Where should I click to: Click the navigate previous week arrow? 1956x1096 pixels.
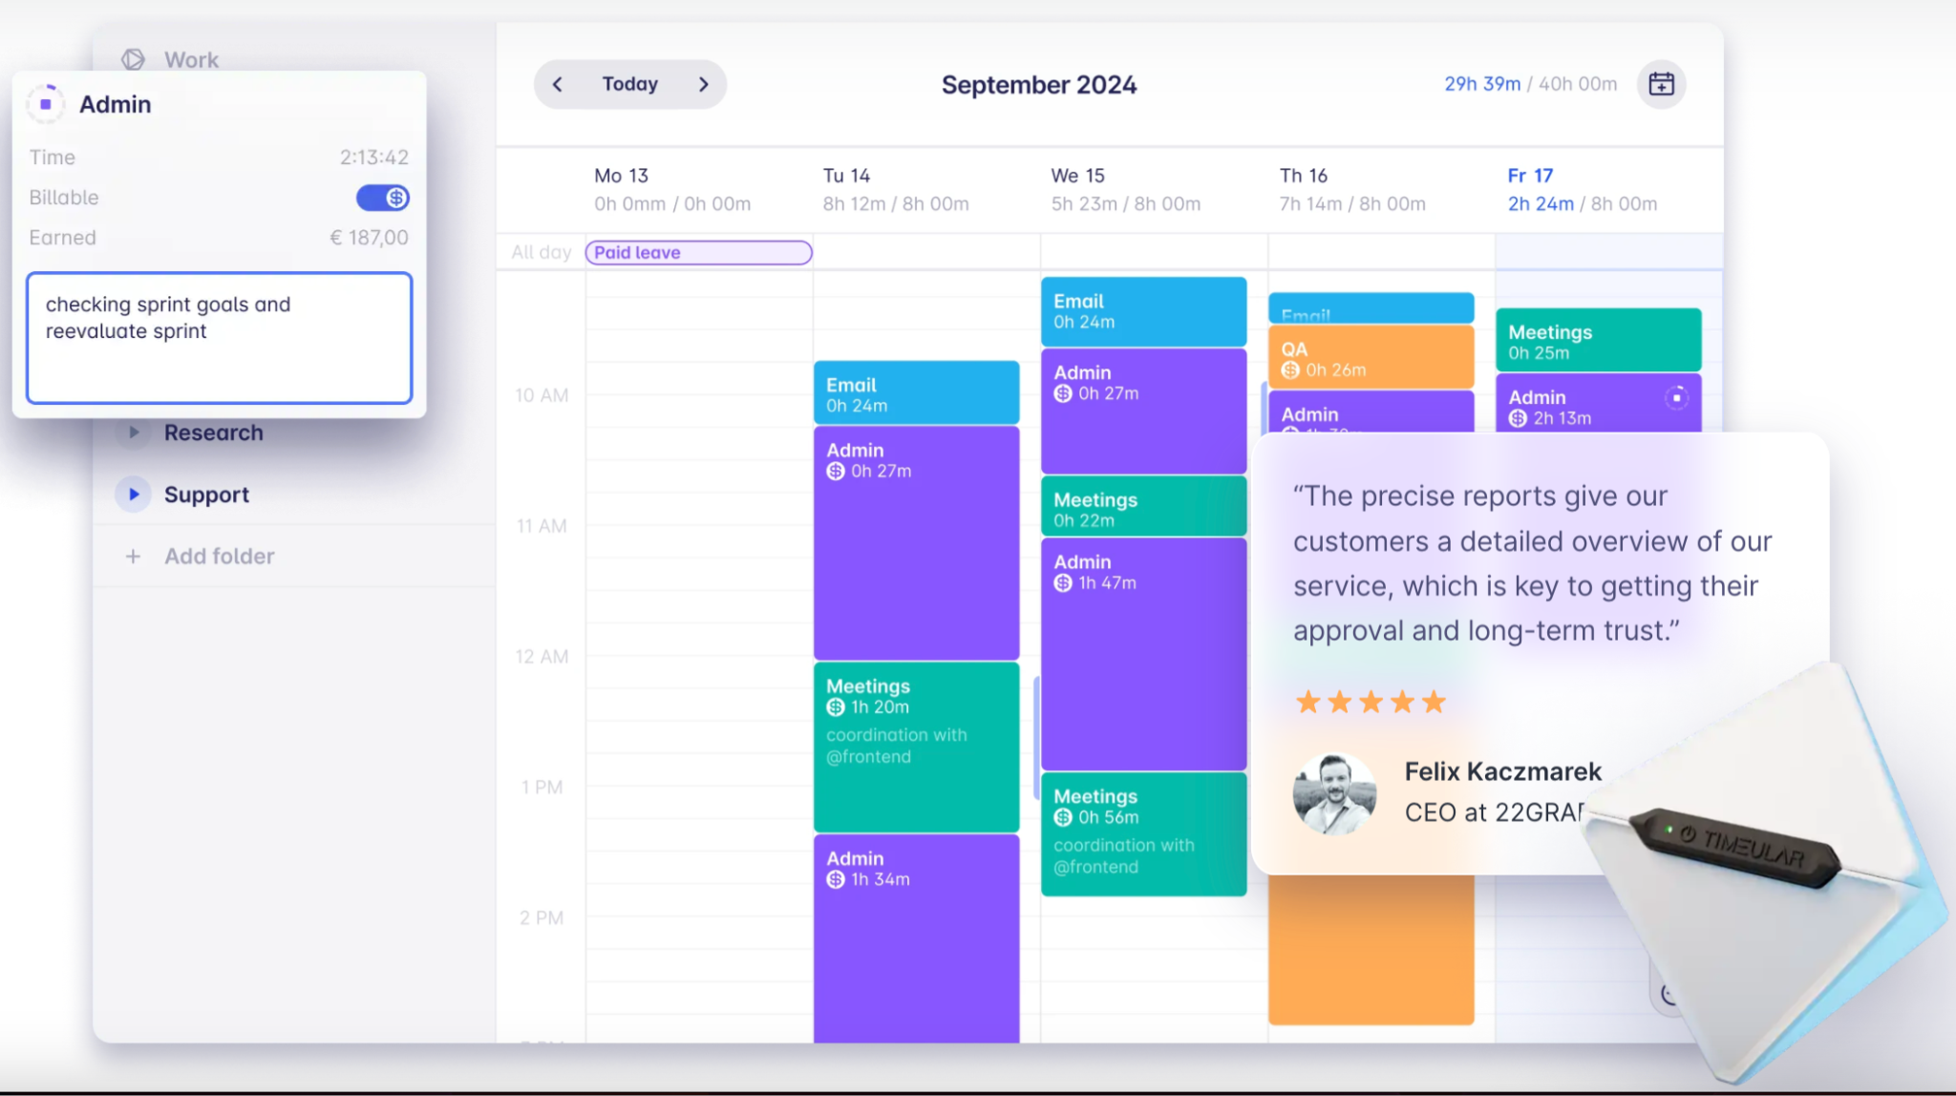tap(556, 83)
